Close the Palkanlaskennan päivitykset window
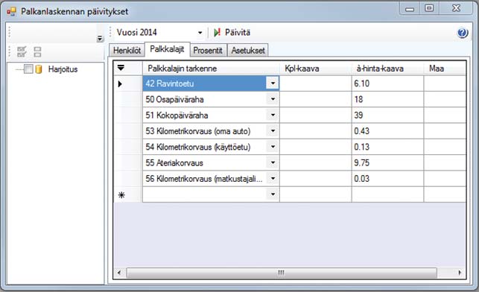Screen dimensions: 479x292 coord(456,8)
